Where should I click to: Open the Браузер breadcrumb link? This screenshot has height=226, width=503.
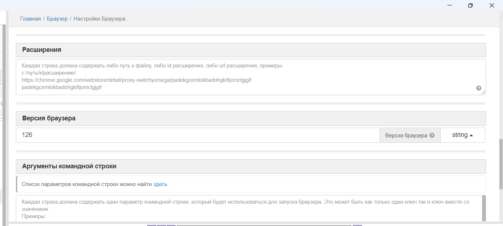57,18
